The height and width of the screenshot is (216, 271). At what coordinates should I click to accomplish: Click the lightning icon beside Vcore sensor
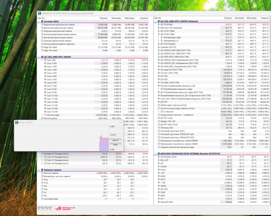click(159, 170)
